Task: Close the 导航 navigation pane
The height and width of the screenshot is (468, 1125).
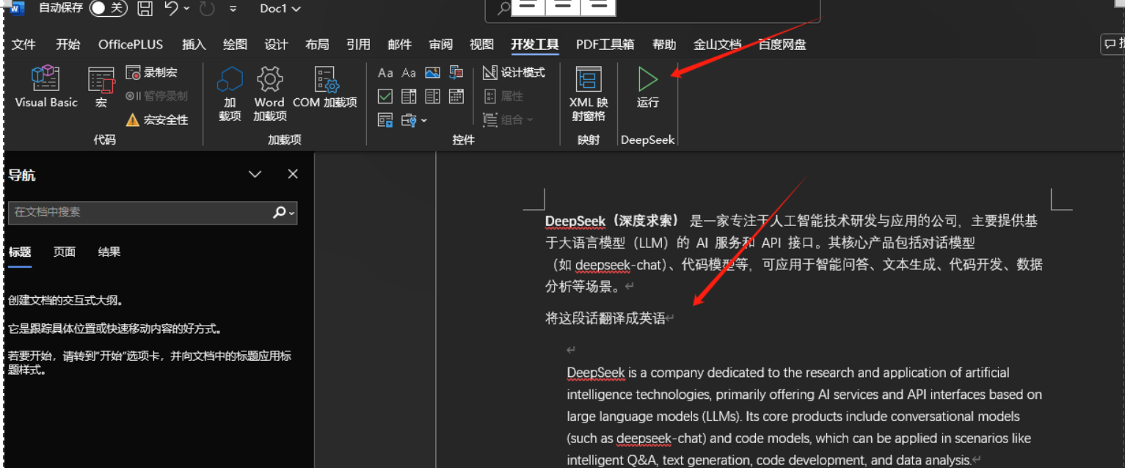Action: coord(293,175)
